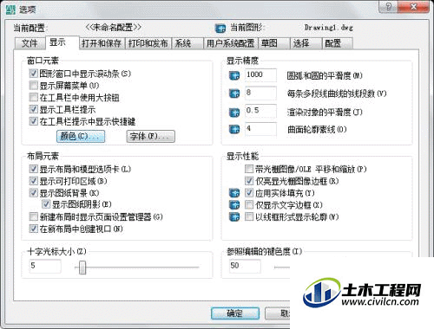Switch to the 草图 tab
Image resolution: width=434 pixels, height=329 pixels.
[x=273, y=43]
